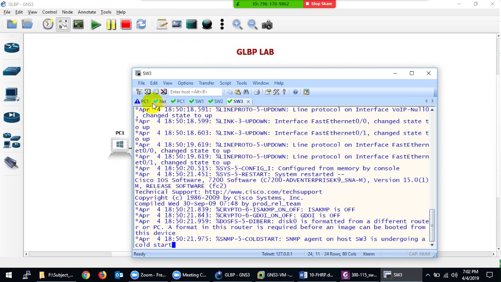The image size is (501, 282).
Task: Click the SecureCRT Find binoculars icon
Action: (246, 92)
